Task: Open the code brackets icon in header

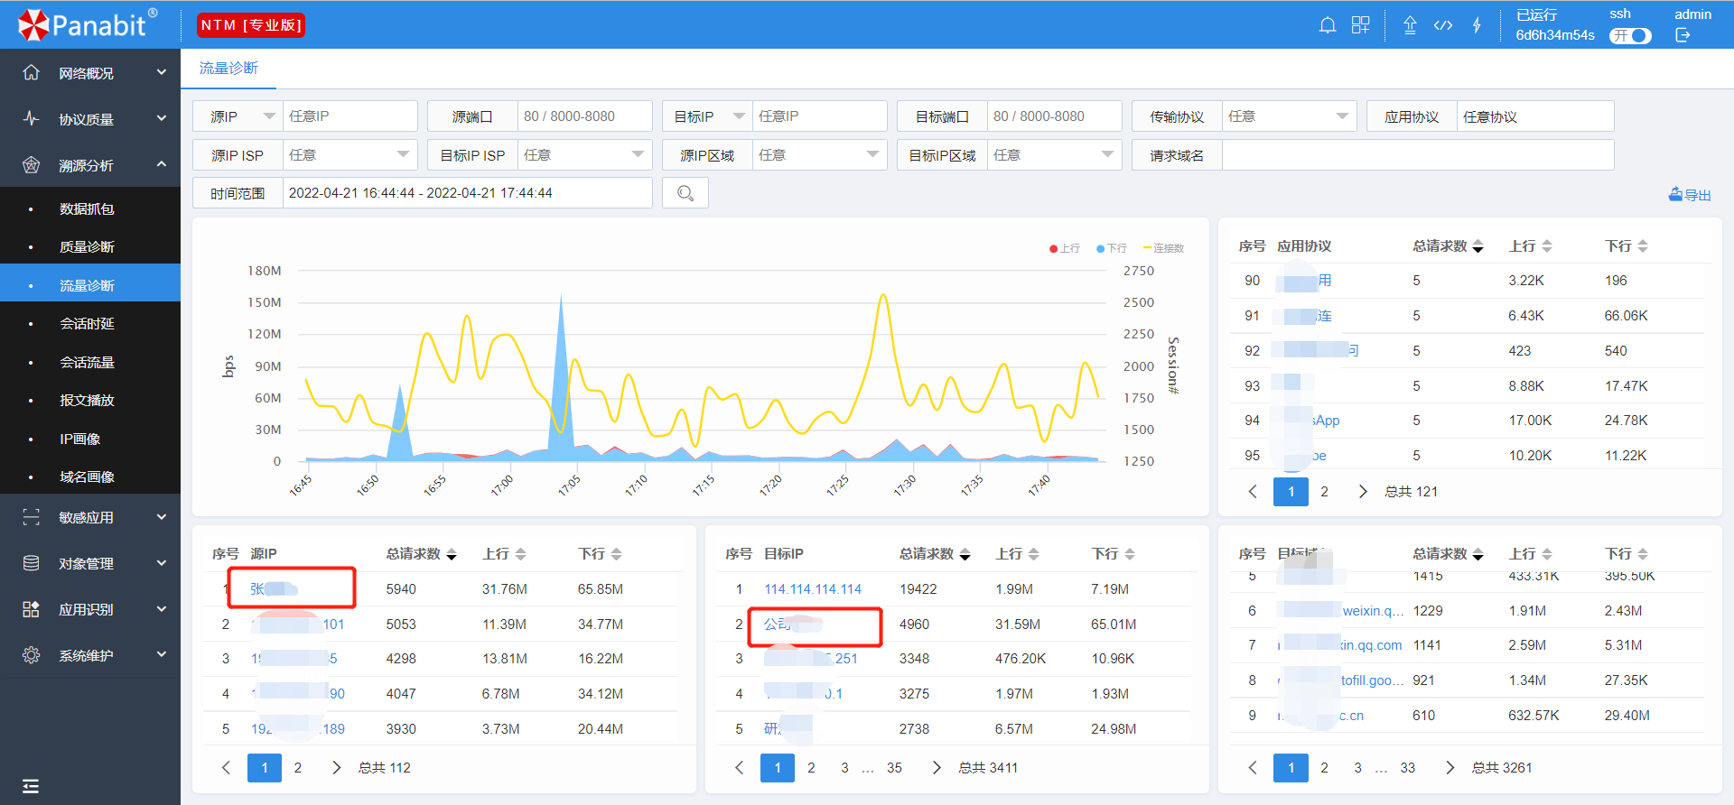Action: [x=1443, y=25]
